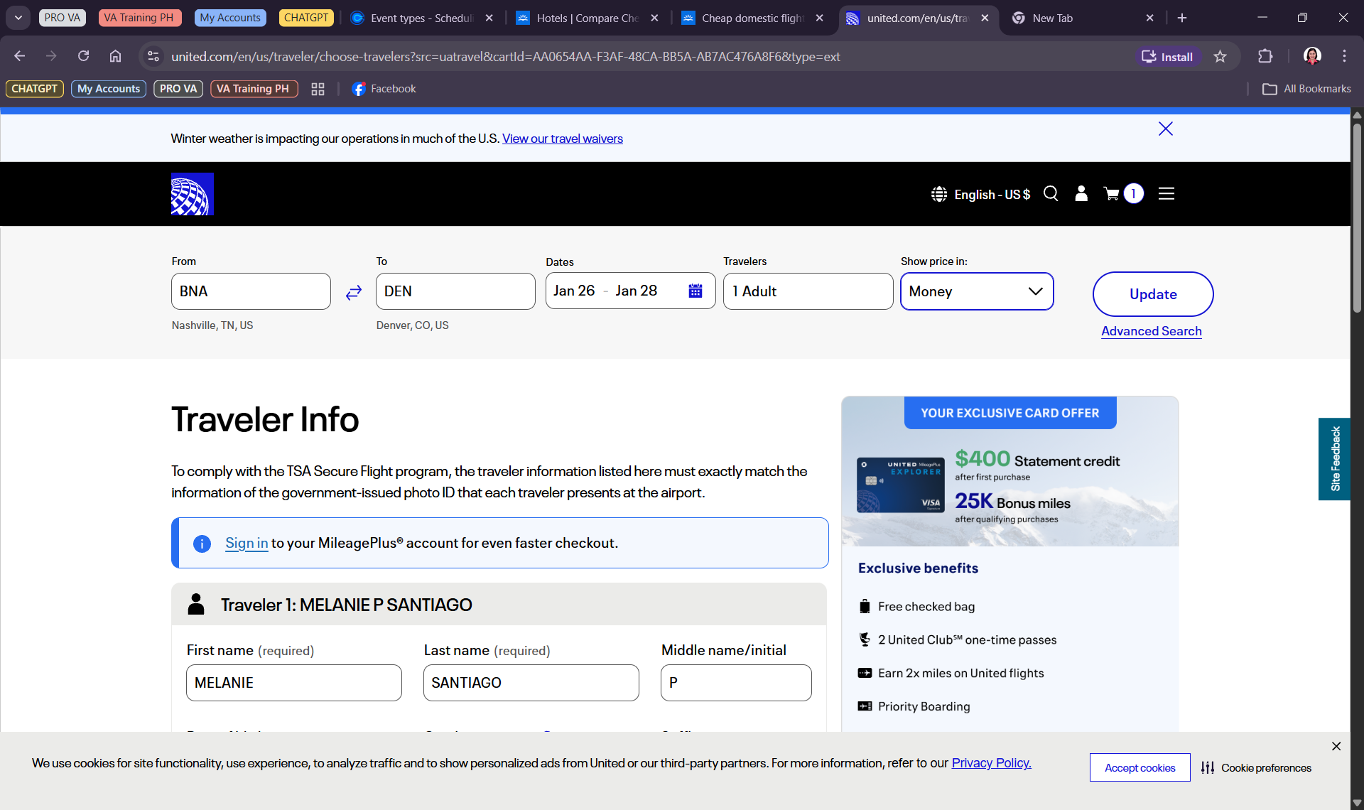1364x810 pixels.
Task: Open the English - US $ language selector
Action: [981, 194]
